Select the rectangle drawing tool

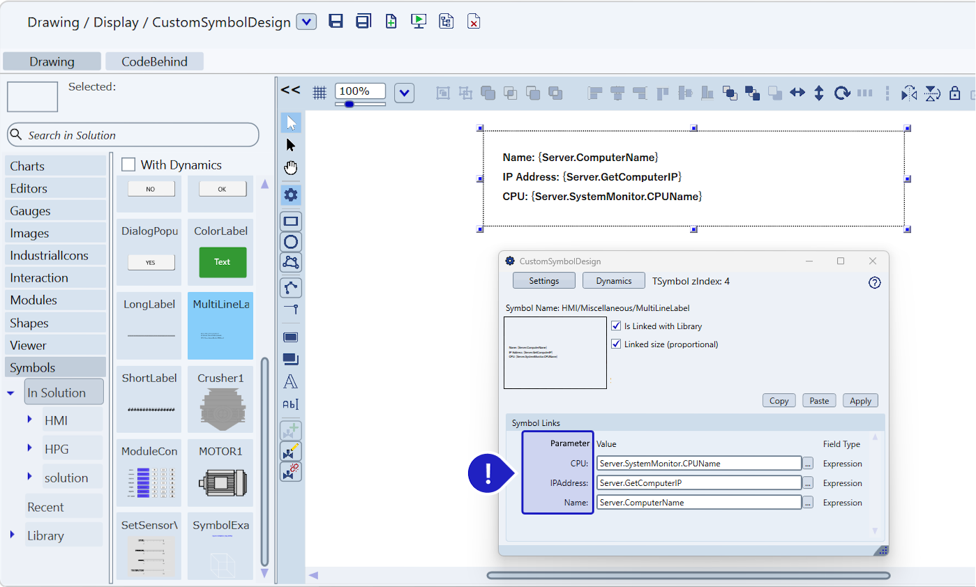291,222
